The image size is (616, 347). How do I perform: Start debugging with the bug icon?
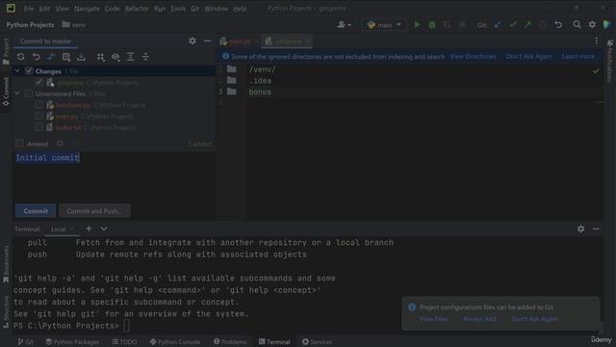point(432,25)
